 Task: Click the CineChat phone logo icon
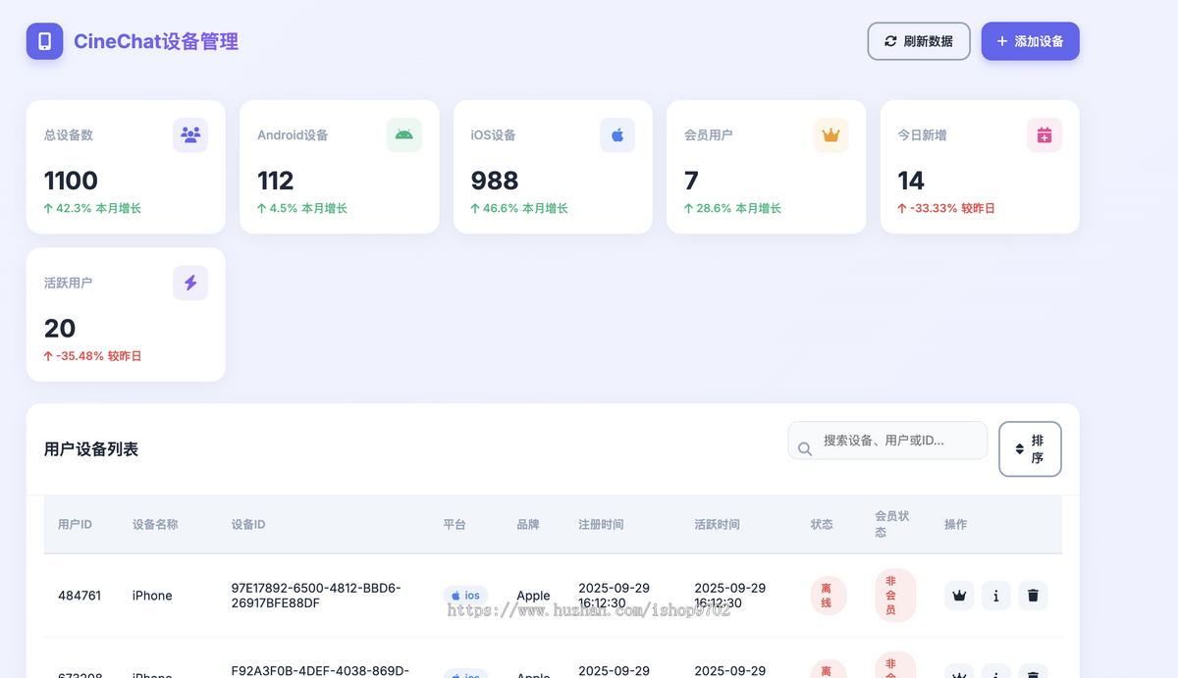[x=44, y=41]
